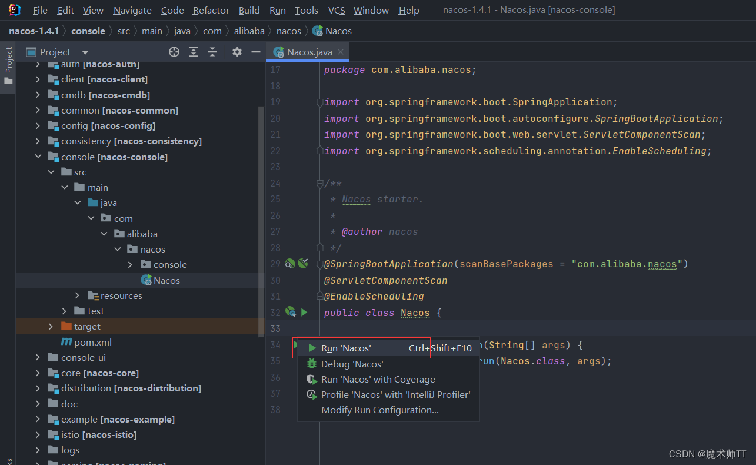Click nacos-1.4.1 in the breadcrumb

(34, 31)
